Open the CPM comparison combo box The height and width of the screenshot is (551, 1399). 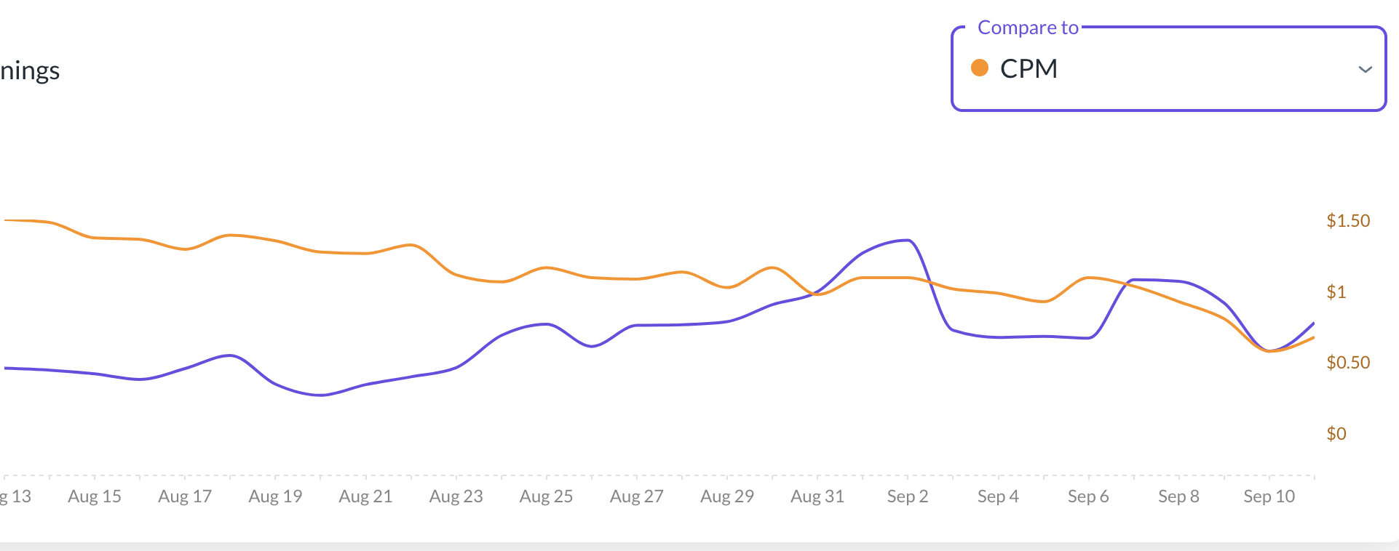click(1168, 70)
